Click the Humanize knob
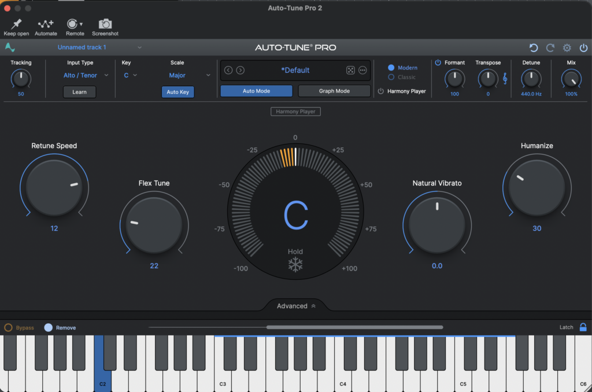The image size is (592, 392). 537,188
